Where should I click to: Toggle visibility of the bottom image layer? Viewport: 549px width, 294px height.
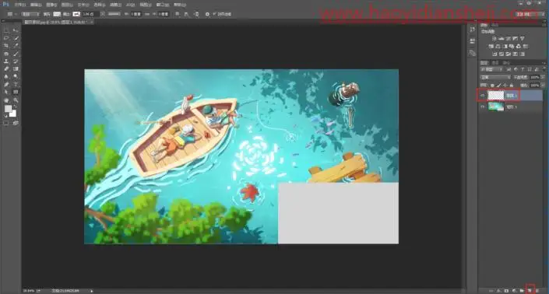[483, 107]
